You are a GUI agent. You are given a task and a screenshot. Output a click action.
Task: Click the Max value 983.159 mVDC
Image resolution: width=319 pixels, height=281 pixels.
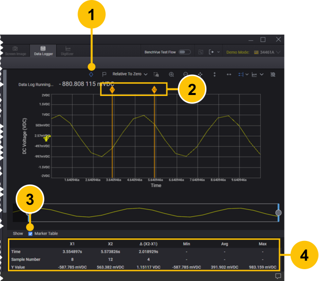262,267
